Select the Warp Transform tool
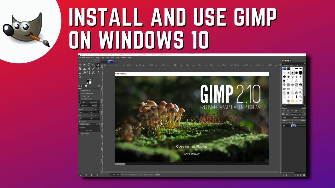 (85, 69)
